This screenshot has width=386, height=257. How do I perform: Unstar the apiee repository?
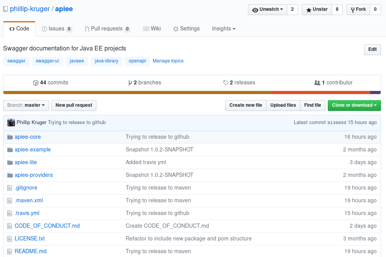(x=317, y=10)
